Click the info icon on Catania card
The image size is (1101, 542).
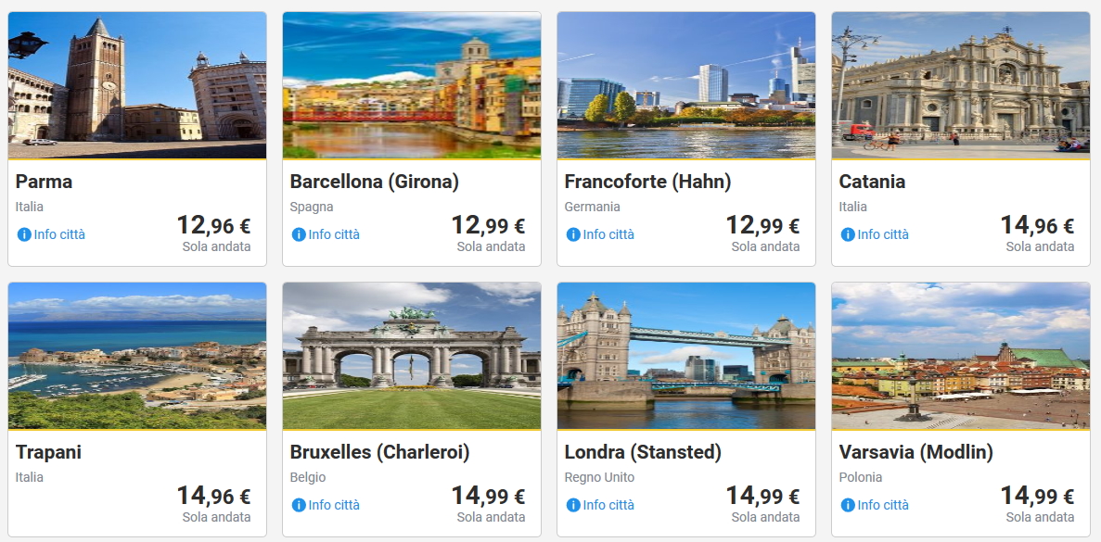click(x=848, y=234)
